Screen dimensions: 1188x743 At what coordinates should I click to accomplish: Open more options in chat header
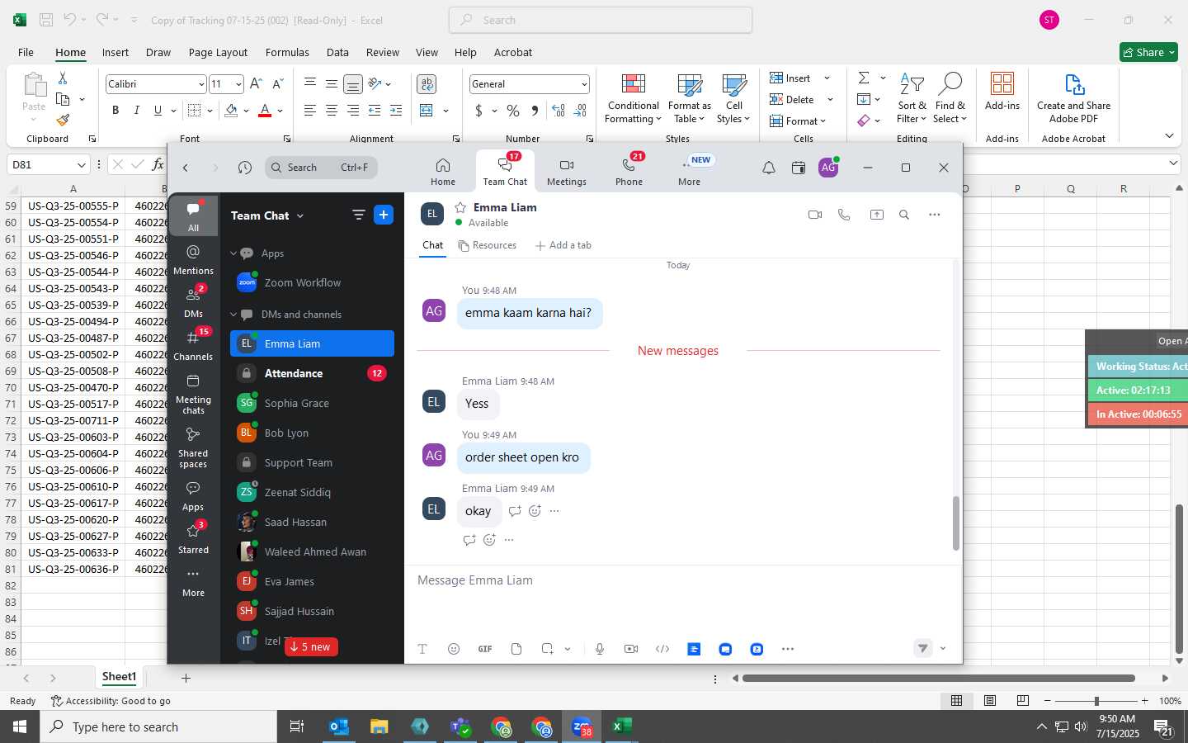pos(934,215)
